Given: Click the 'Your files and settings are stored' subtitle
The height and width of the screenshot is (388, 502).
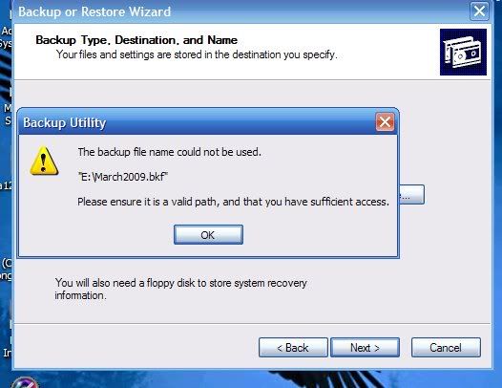Looking at the screenshot, I should point(197,54).
